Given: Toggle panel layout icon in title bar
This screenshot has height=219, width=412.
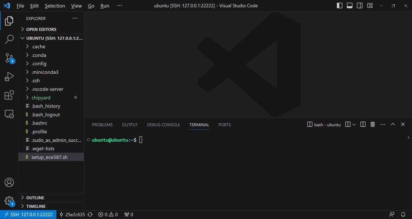Looking at the screenshot, I should click(350, 6).
